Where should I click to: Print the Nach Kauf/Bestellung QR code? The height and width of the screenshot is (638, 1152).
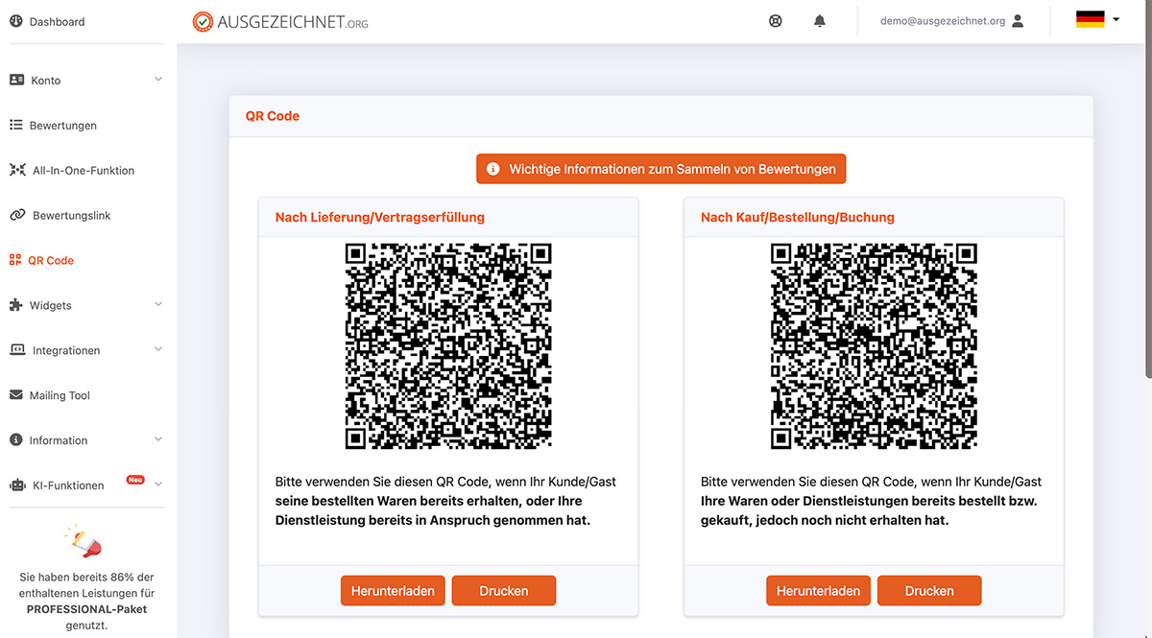(x=928, y=591)
